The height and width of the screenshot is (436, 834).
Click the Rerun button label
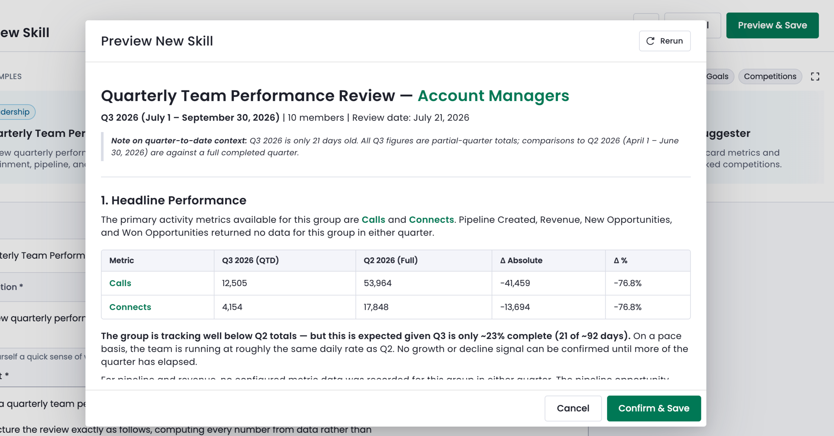pos(671,41)
